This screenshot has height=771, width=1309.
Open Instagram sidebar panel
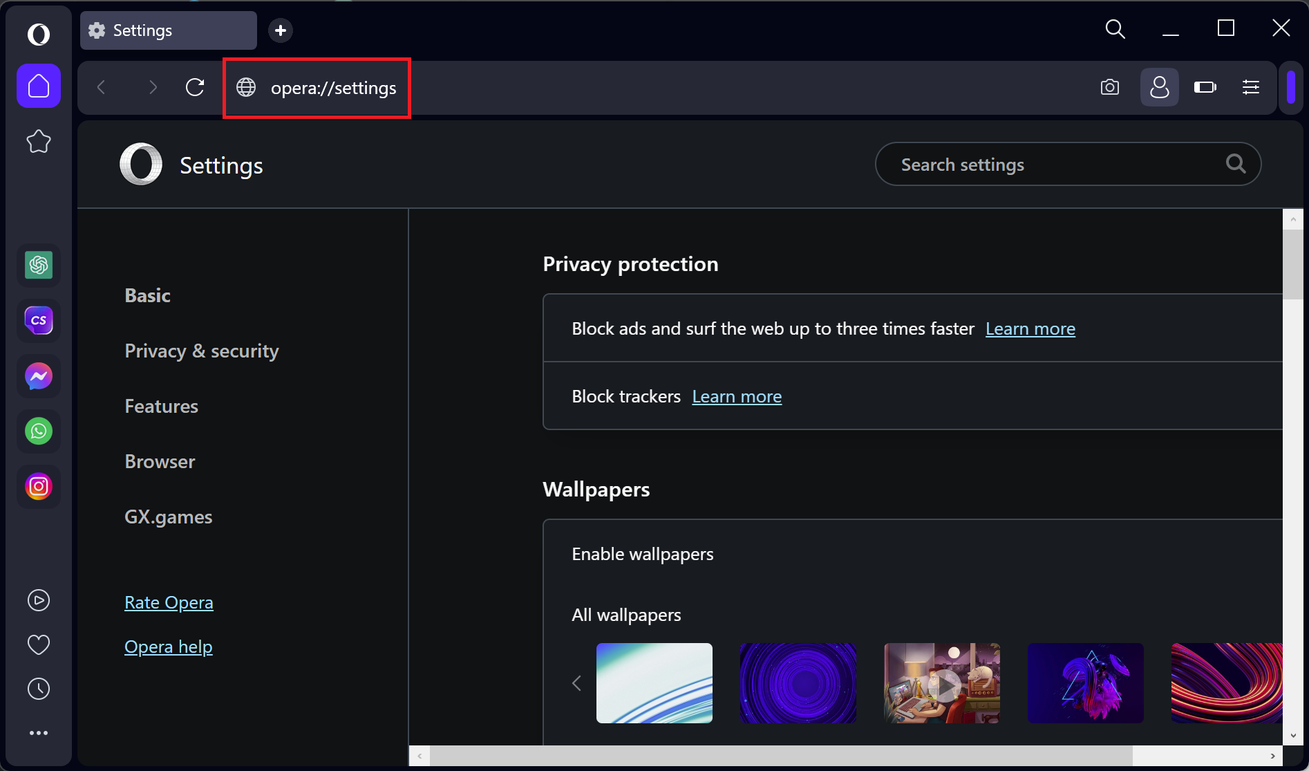pos(39,487)
